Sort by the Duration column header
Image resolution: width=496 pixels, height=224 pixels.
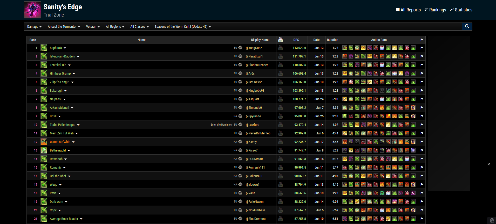point(332,40)
